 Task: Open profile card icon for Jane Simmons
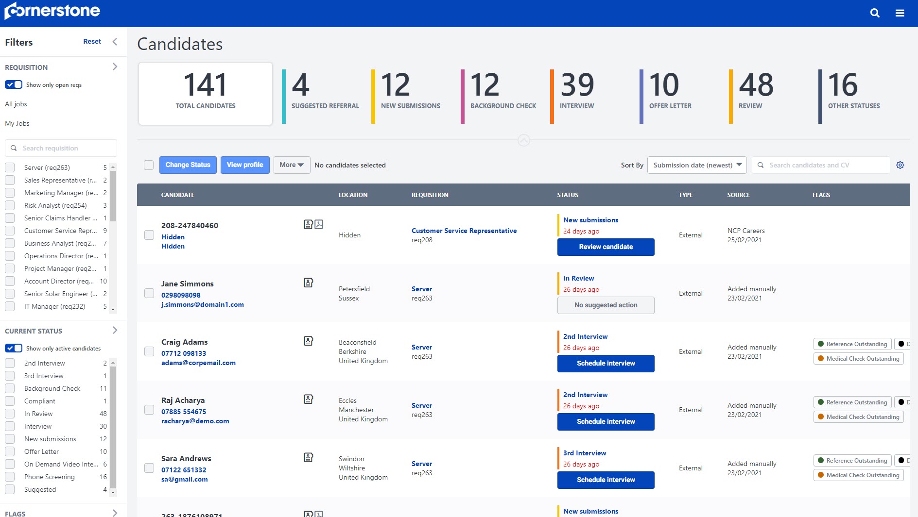(x=309, y=283)
